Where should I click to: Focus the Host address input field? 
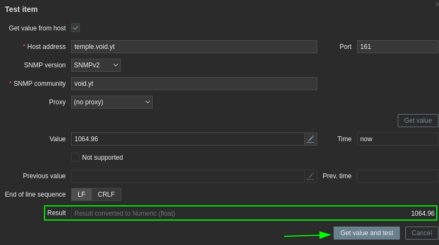[194, 47]
